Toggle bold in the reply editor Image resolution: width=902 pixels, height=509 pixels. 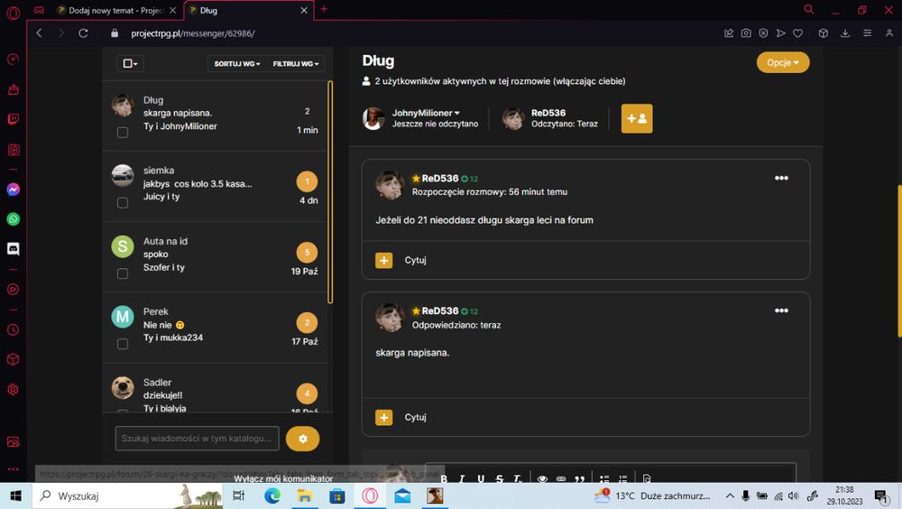tap(444, 478)
